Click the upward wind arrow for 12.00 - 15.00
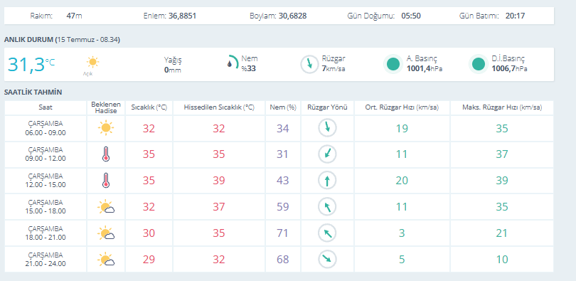This screenshot has width=576, height=281. click(327, 181)
